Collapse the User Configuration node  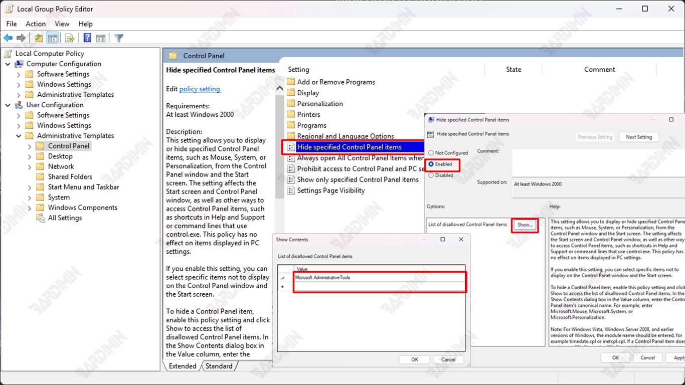8,105
